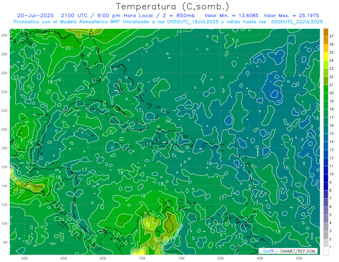Click color scale label 12

[332, 158]
